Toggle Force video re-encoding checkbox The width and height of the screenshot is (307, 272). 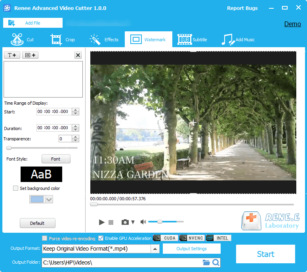pyautogui.click(x=45, y=238)
